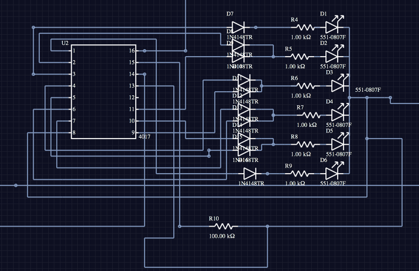Select the 1N4148TR label under bottom diode
This screenshot has height=271, width=419.
251,183
